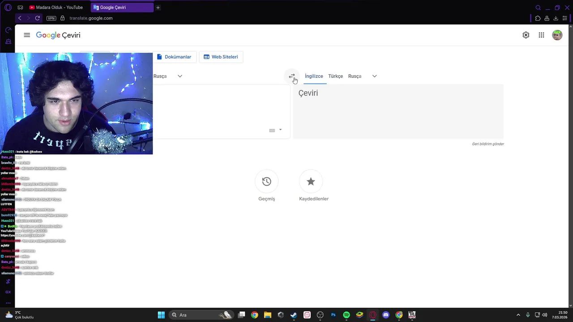Screen dimensions: 573x322
Task: Click the Google Çeviri logo
Action: click(58, 35)
